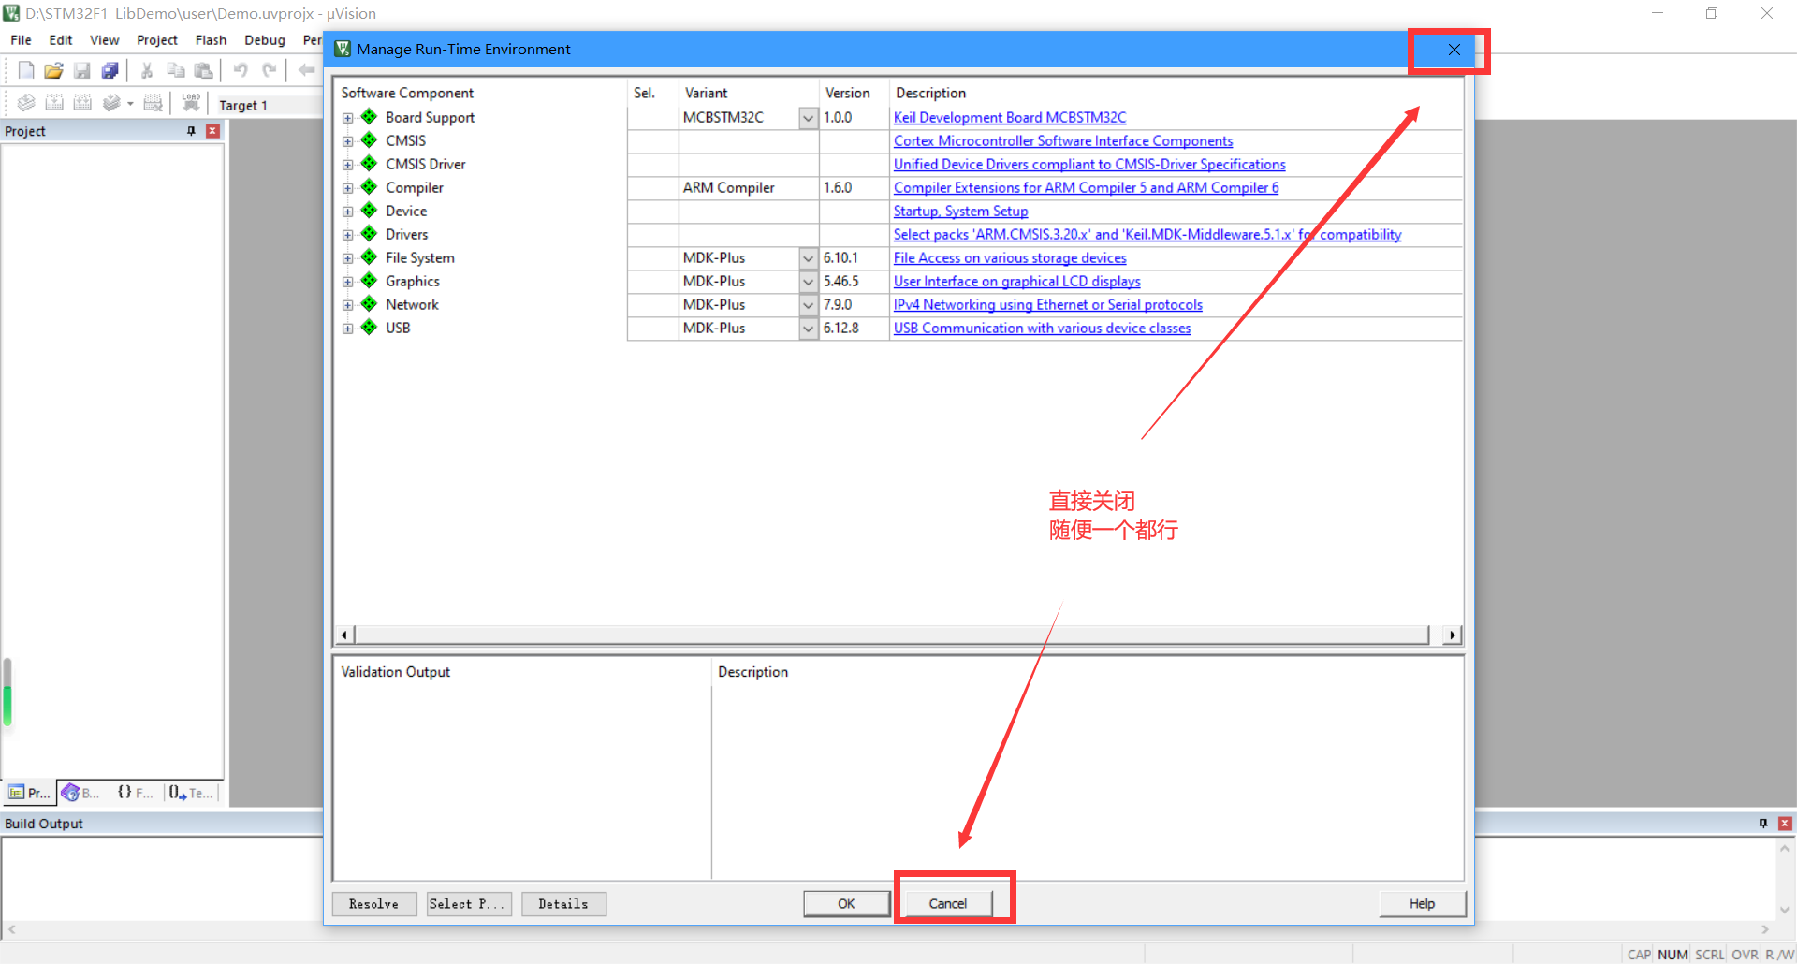Image resolution: width=1797 pixels, height=964 pixels.
Task: Click the LOAD download to flash icon
Action: click(x=191, y=102)
